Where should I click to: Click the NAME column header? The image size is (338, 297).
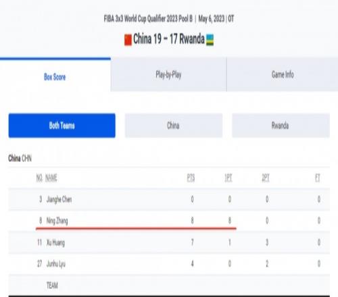[x=51, y=178]
